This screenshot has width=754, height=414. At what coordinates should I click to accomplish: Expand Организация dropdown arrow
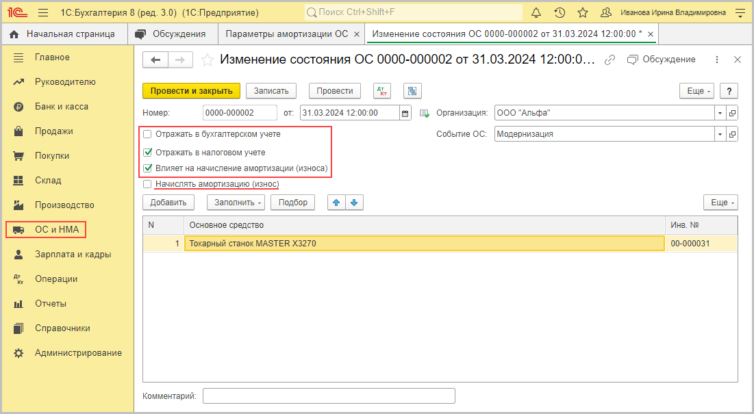(720, 114)
